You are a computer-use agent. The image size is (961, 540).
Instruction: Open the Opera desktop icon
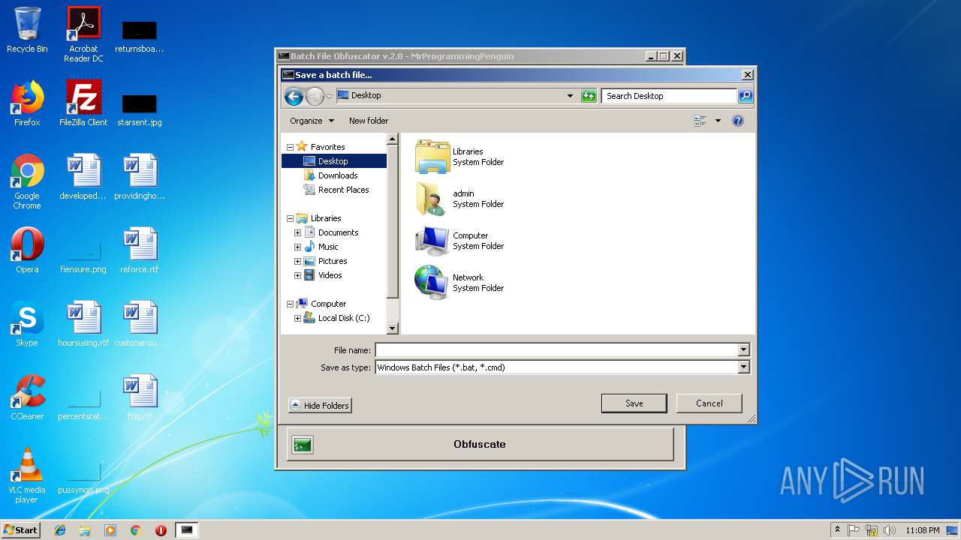[x=27, y=250]
